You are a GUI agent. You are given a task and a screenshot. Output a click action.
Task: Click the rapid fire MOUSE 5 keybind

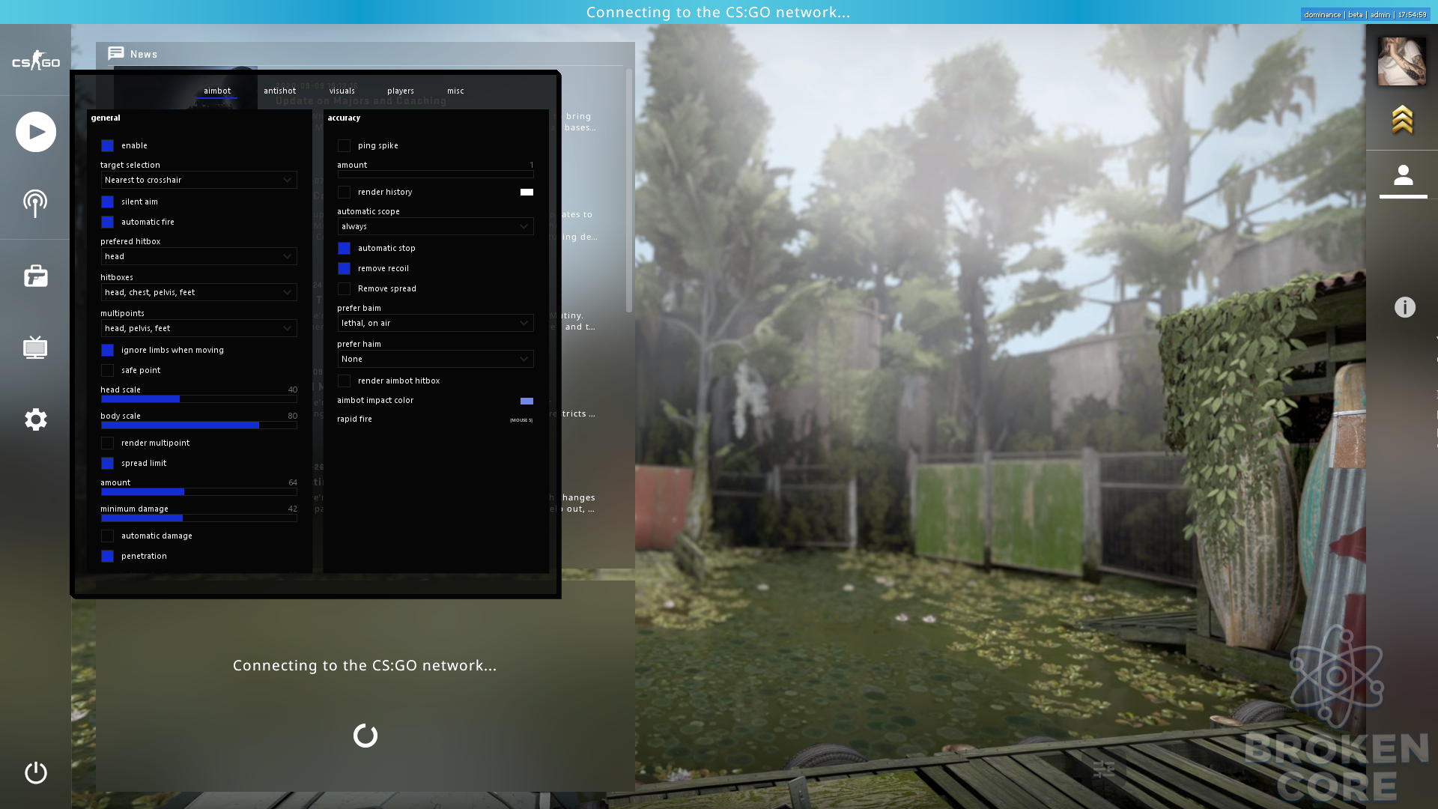pos(521,420)
